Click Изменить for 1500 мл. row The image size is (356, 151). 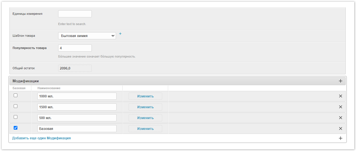(145, 107)
